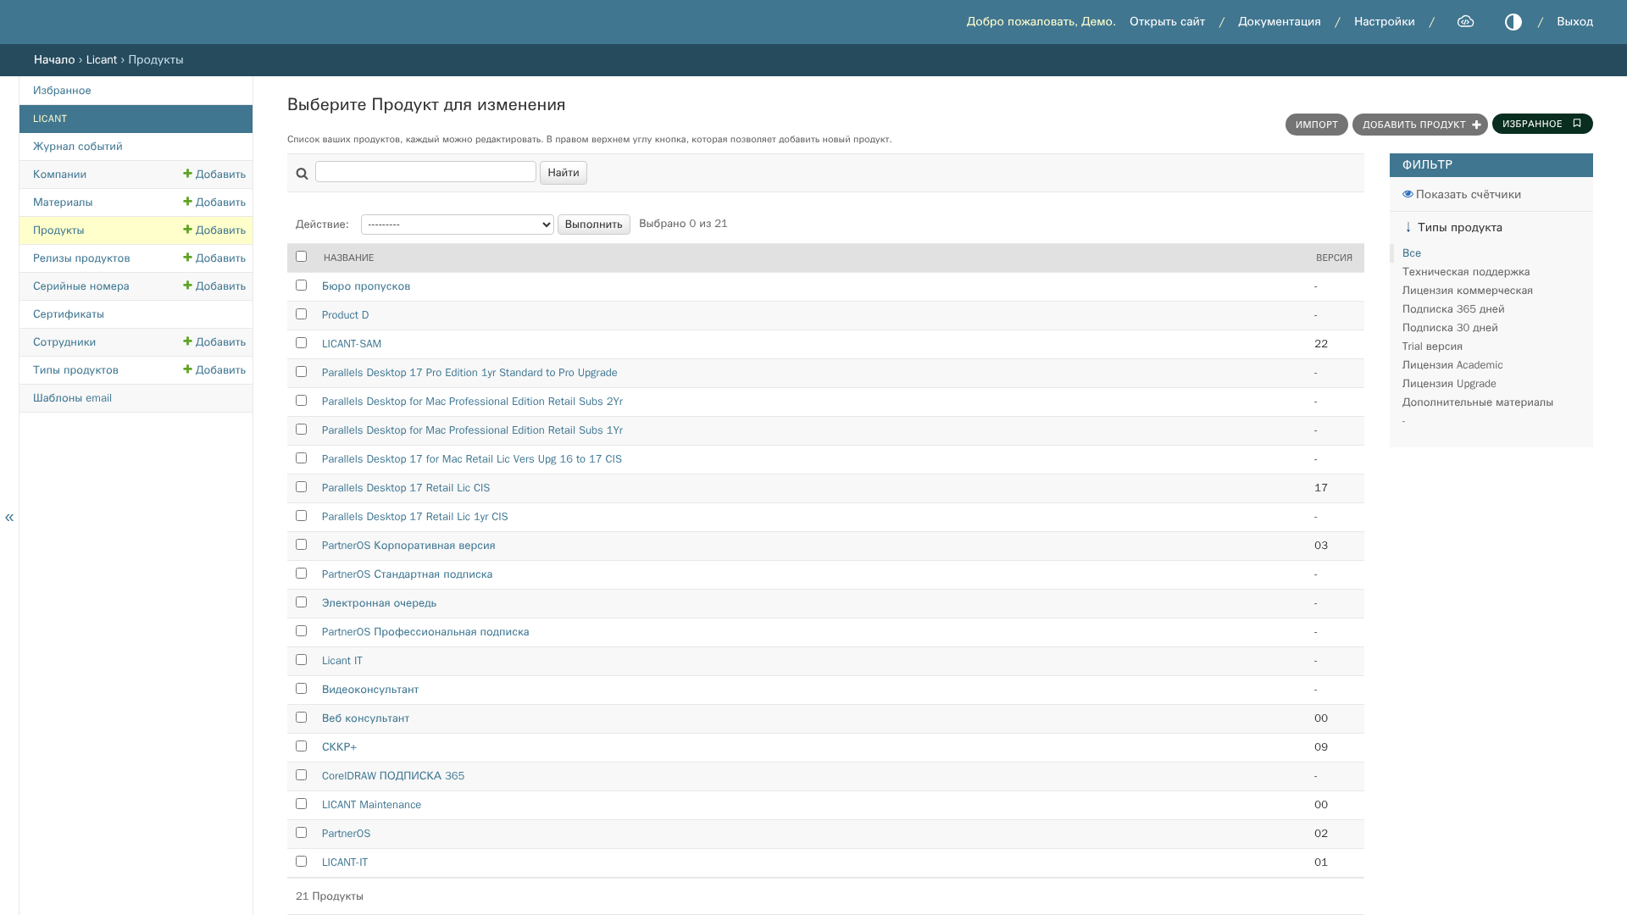Viewport: 1627px width, 915px height.
Task: Open the Действие action dropdown
Action: pos(458,225)
